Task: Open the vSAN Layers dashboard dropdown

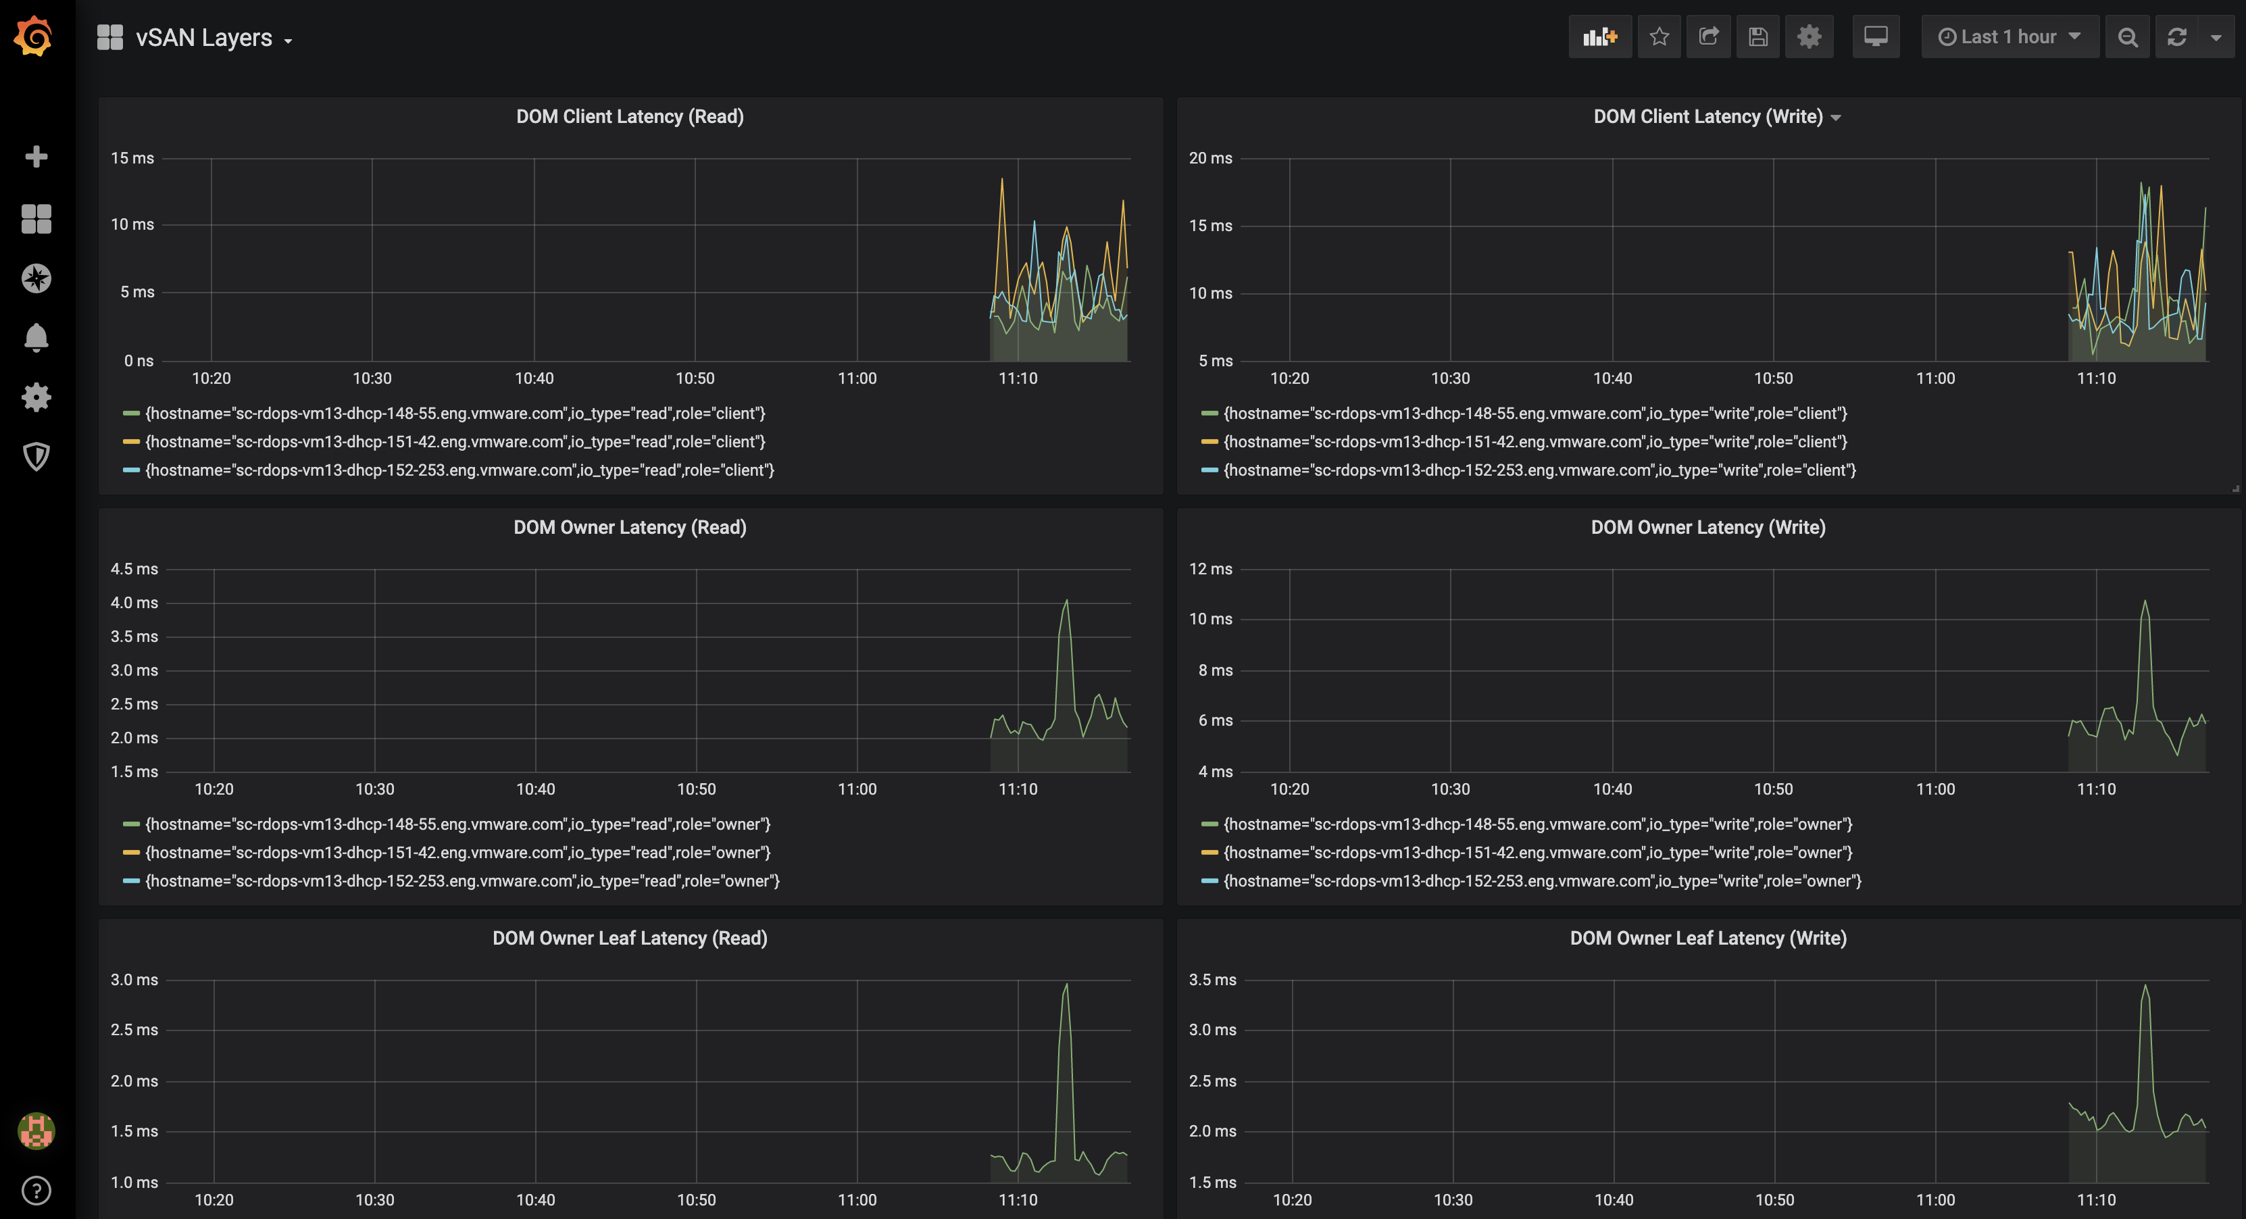Action: tap(214, 37)
